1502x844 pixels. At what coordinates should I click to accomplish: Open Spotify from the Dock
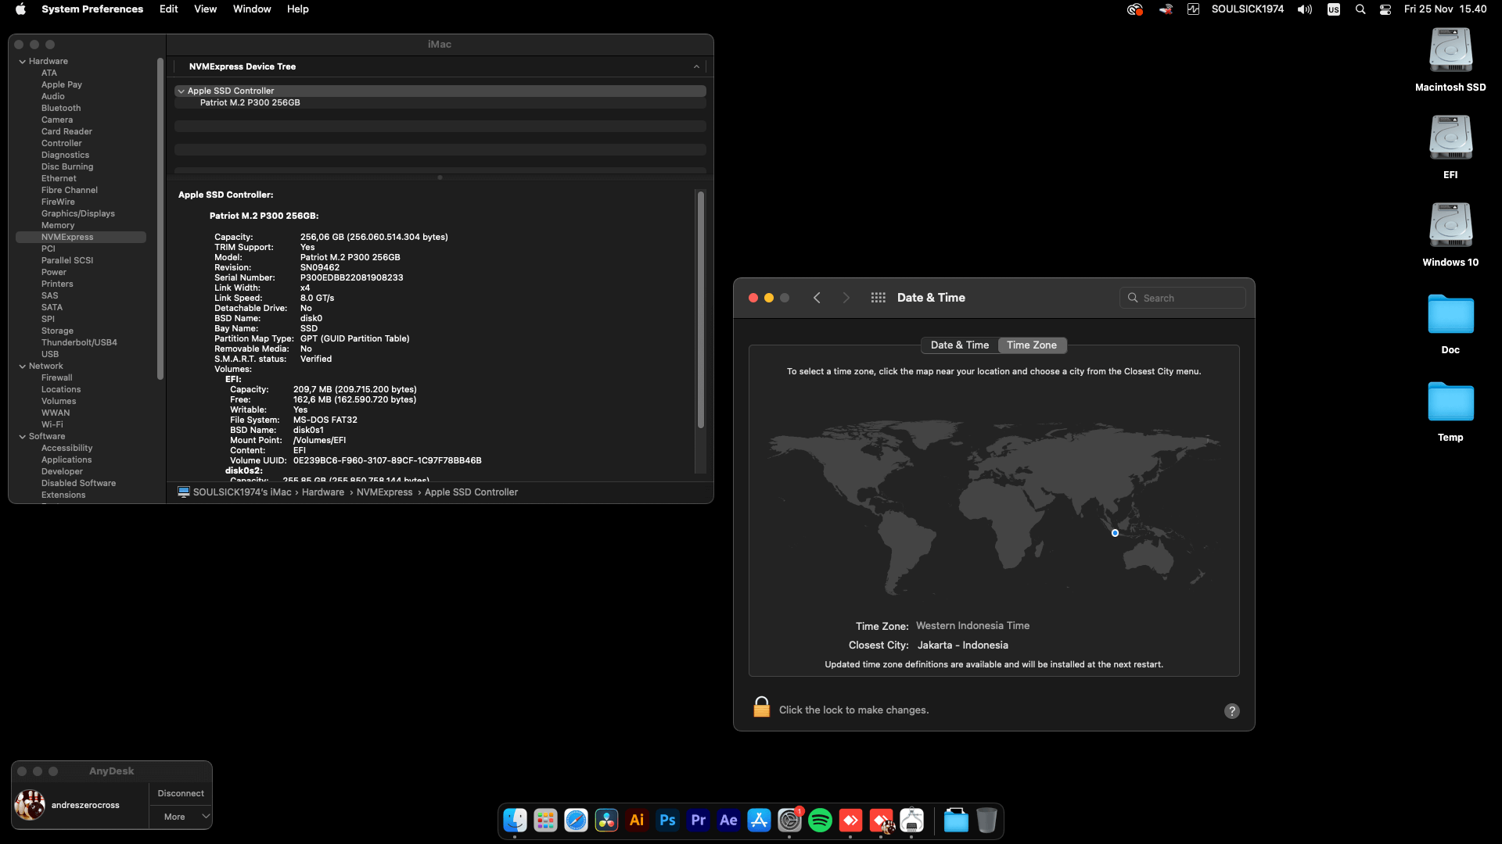pyautogui.click(x=820, y=821)
